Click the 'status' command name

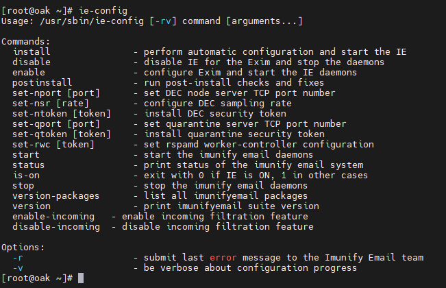click(29, 165)
